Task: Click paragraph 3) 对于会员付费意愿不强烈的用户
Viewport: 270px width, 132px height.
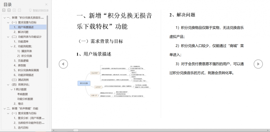Action: [206, 68]
